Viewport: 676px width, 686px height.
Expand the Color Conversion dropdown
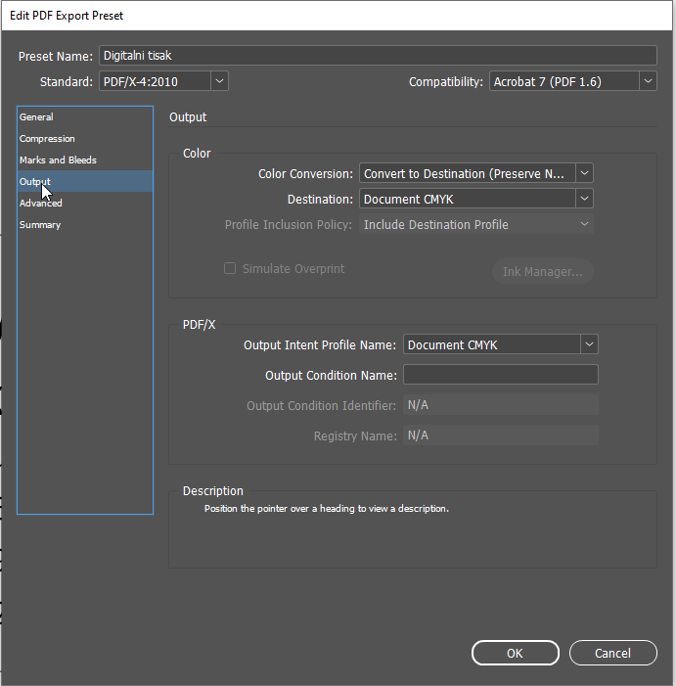475,173
